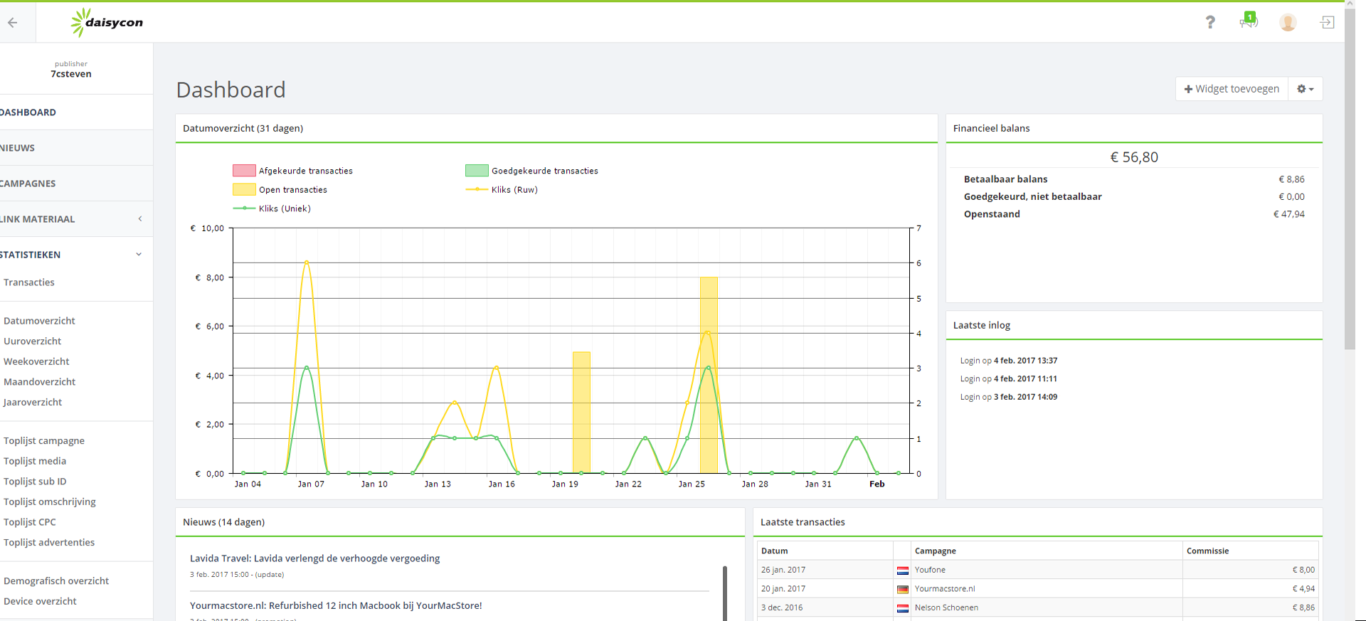
Task: Open Maandoverzicht in sidebar
Action: click(39, 382)
